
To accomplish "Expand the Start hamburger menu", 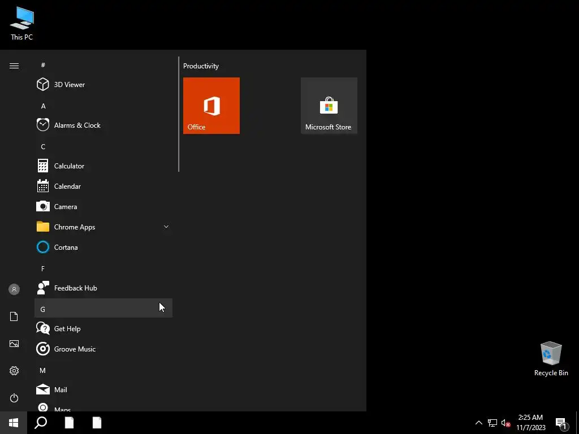I will pyautogui.click(x=14, y=66).
